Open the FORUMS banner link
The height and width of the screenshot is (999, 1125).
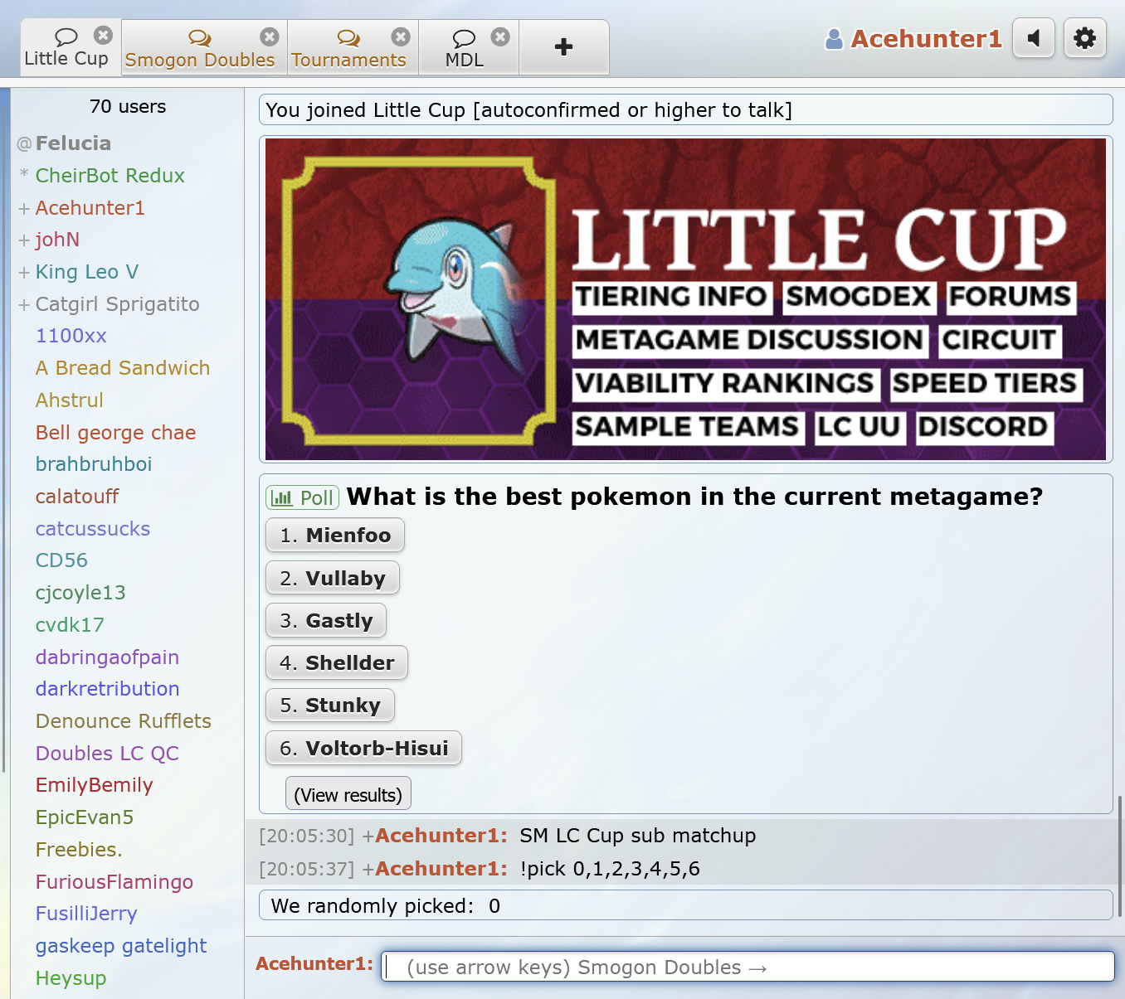1010,297
